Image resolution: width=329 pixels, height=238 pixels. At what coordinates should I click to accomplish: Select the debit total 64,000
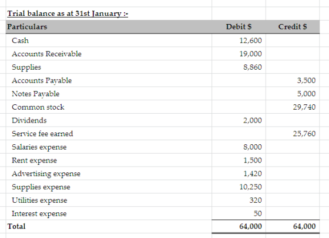(250, 226)
